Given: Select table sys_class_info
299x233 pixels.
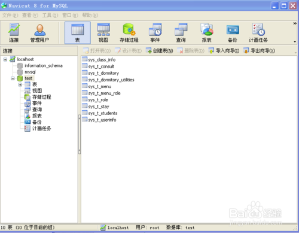Looking at the screenshot, I should [102, 60].
